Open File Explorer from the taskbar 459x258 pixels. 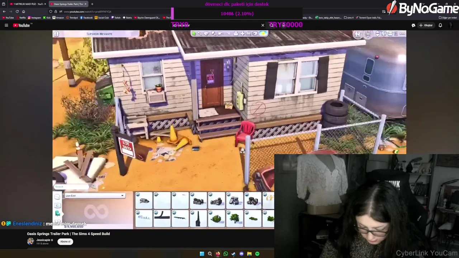point(249,254)
